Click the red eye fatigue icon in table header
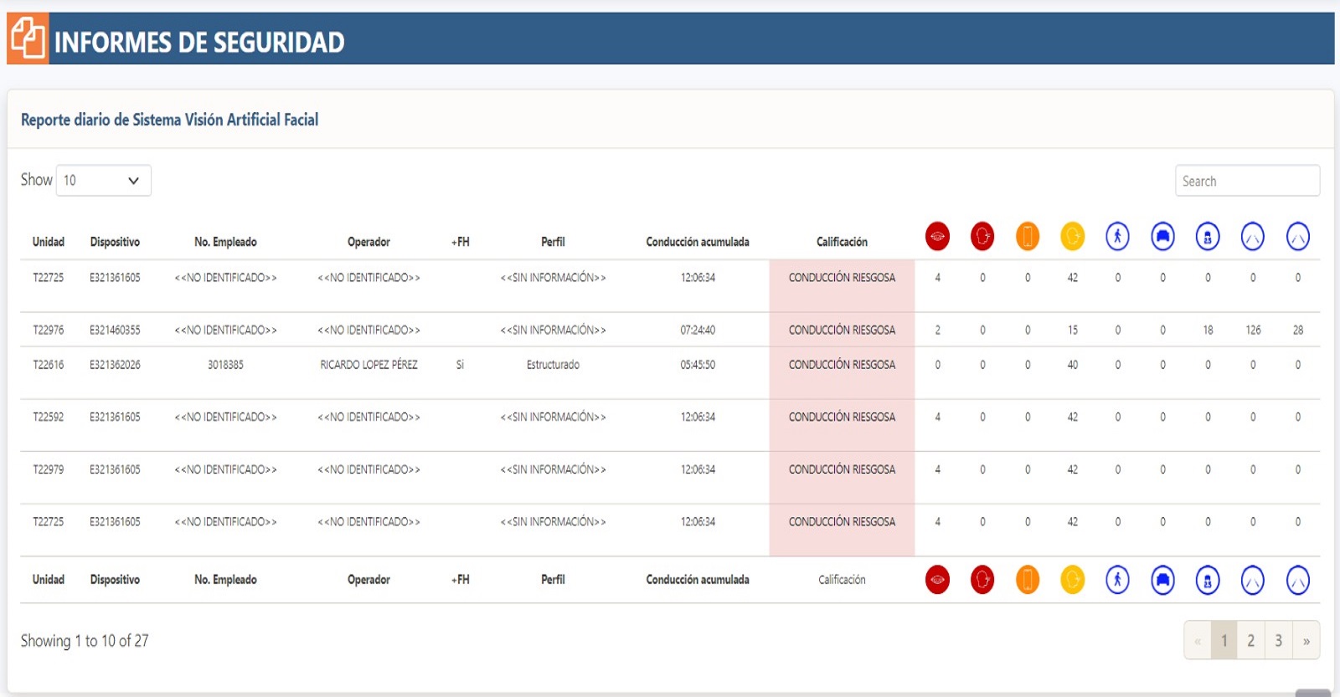The image size is (1340, 697). (937, 237)
